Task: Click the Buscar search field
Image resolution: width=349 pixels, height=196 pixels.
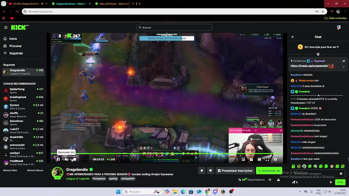Action: 174,27
